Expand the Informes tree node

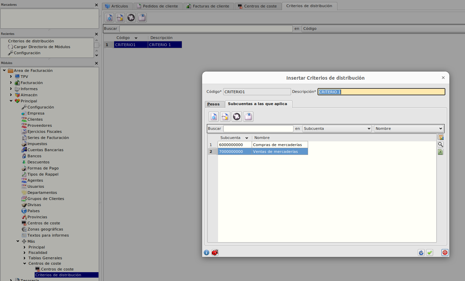[11, 89]
